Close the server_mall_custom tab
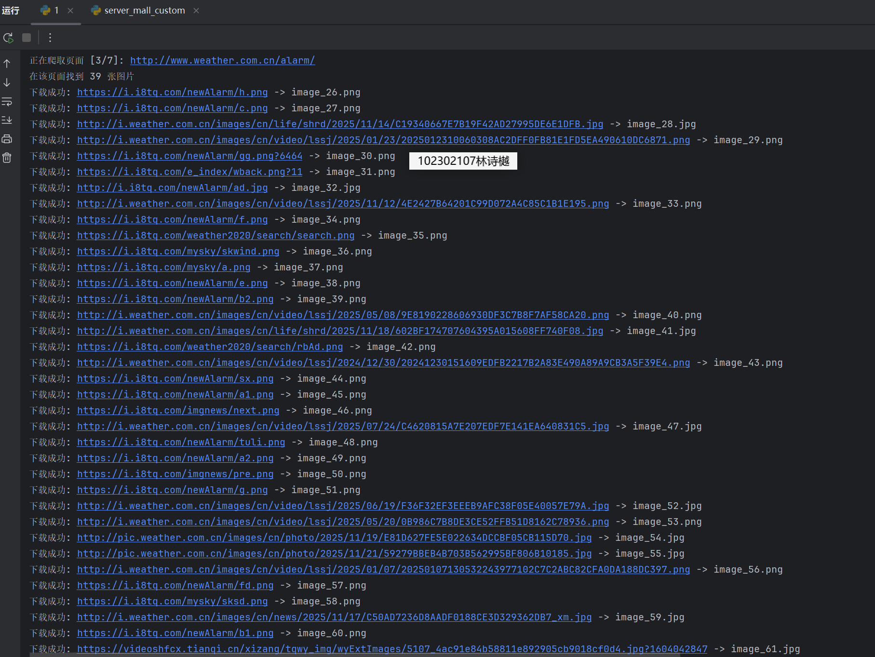The width and height of the screenshot is (875, 657). (196, 11)
